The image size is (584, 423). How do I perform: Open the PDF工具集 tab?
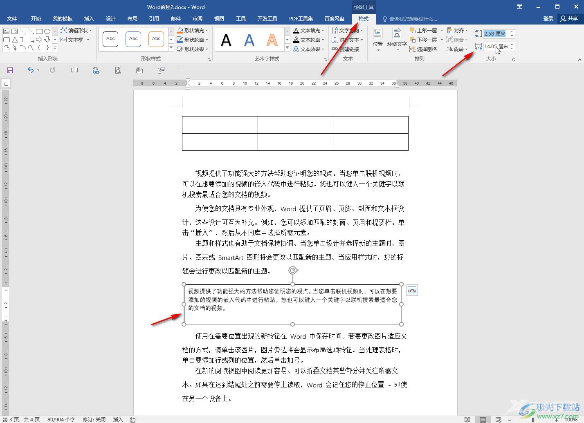pos(301,19)
